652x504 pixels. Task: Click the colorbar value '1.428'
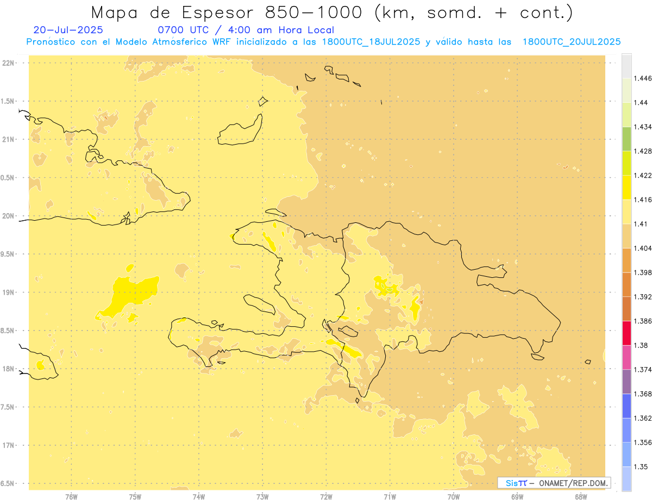click(x=643, y=151)
